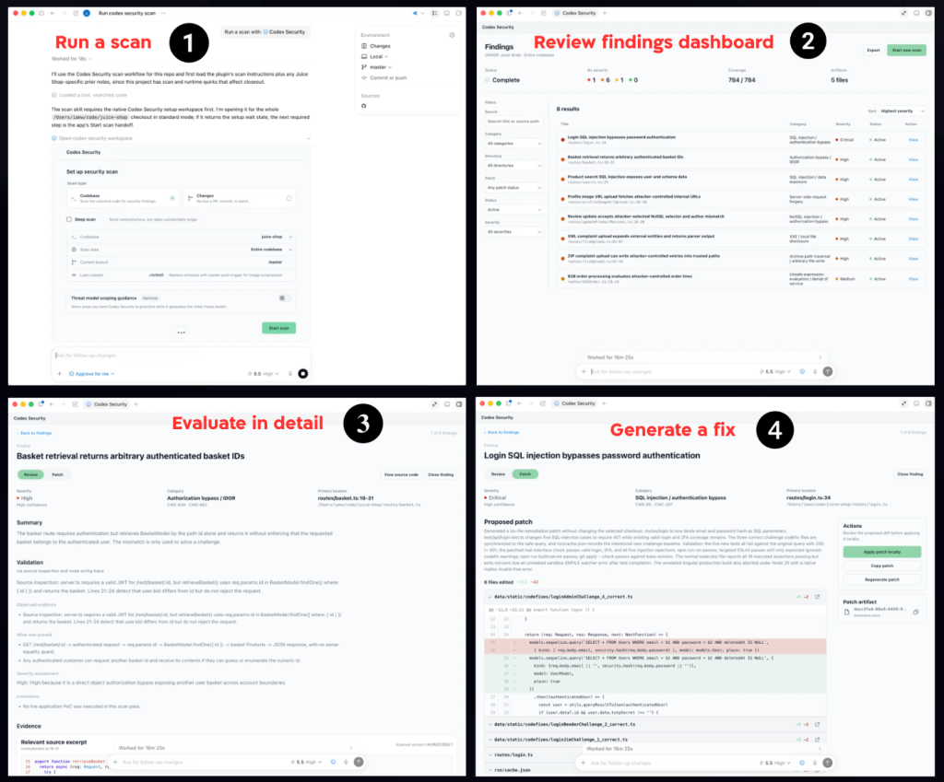Screen dimensions: 944x782
Task: Open the Approve for me dropdown
Action: 91,374
